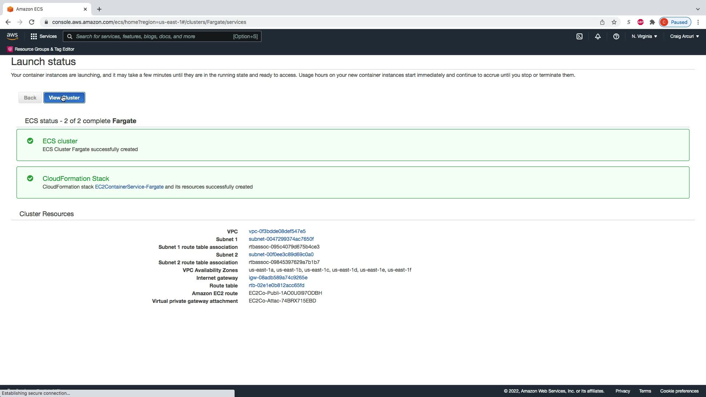
Task: Open the Services grid menu
Action: point(43,36)
